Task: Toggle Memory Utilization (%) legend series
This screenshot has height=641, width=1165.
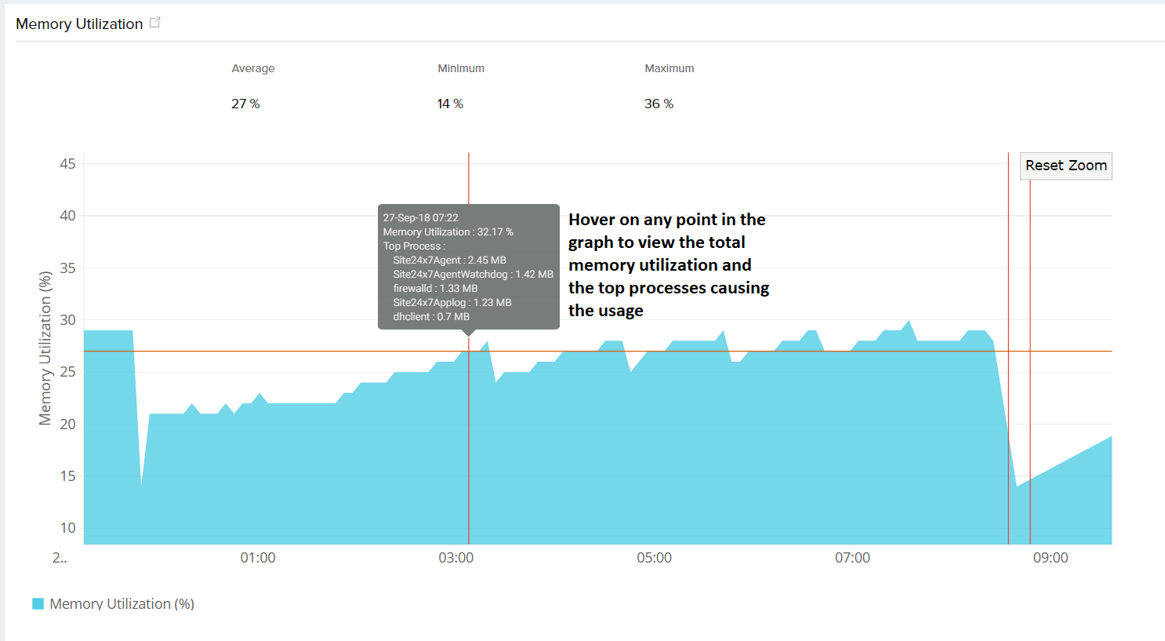Action: pyautogui.click(x=122, y=603)
